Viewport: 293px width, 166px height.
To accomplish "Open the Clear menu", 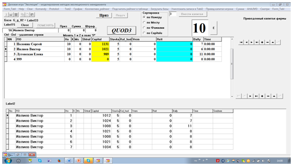I will (30, 9).
